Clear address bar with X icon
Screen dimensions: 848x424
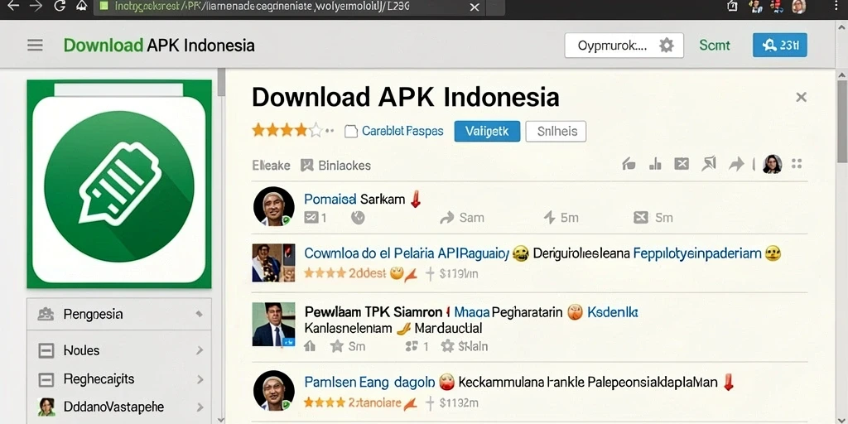click(475, 7)
